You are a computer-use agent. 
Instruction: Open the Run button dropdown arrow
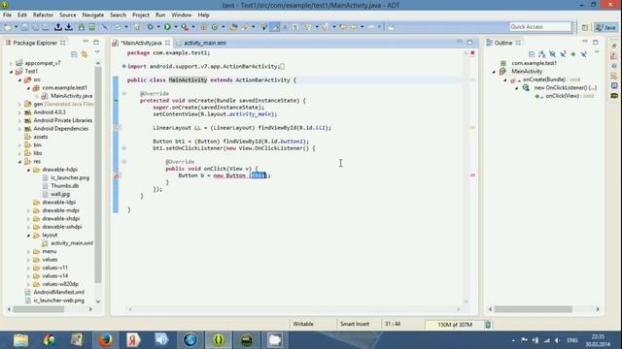point(175,27)
